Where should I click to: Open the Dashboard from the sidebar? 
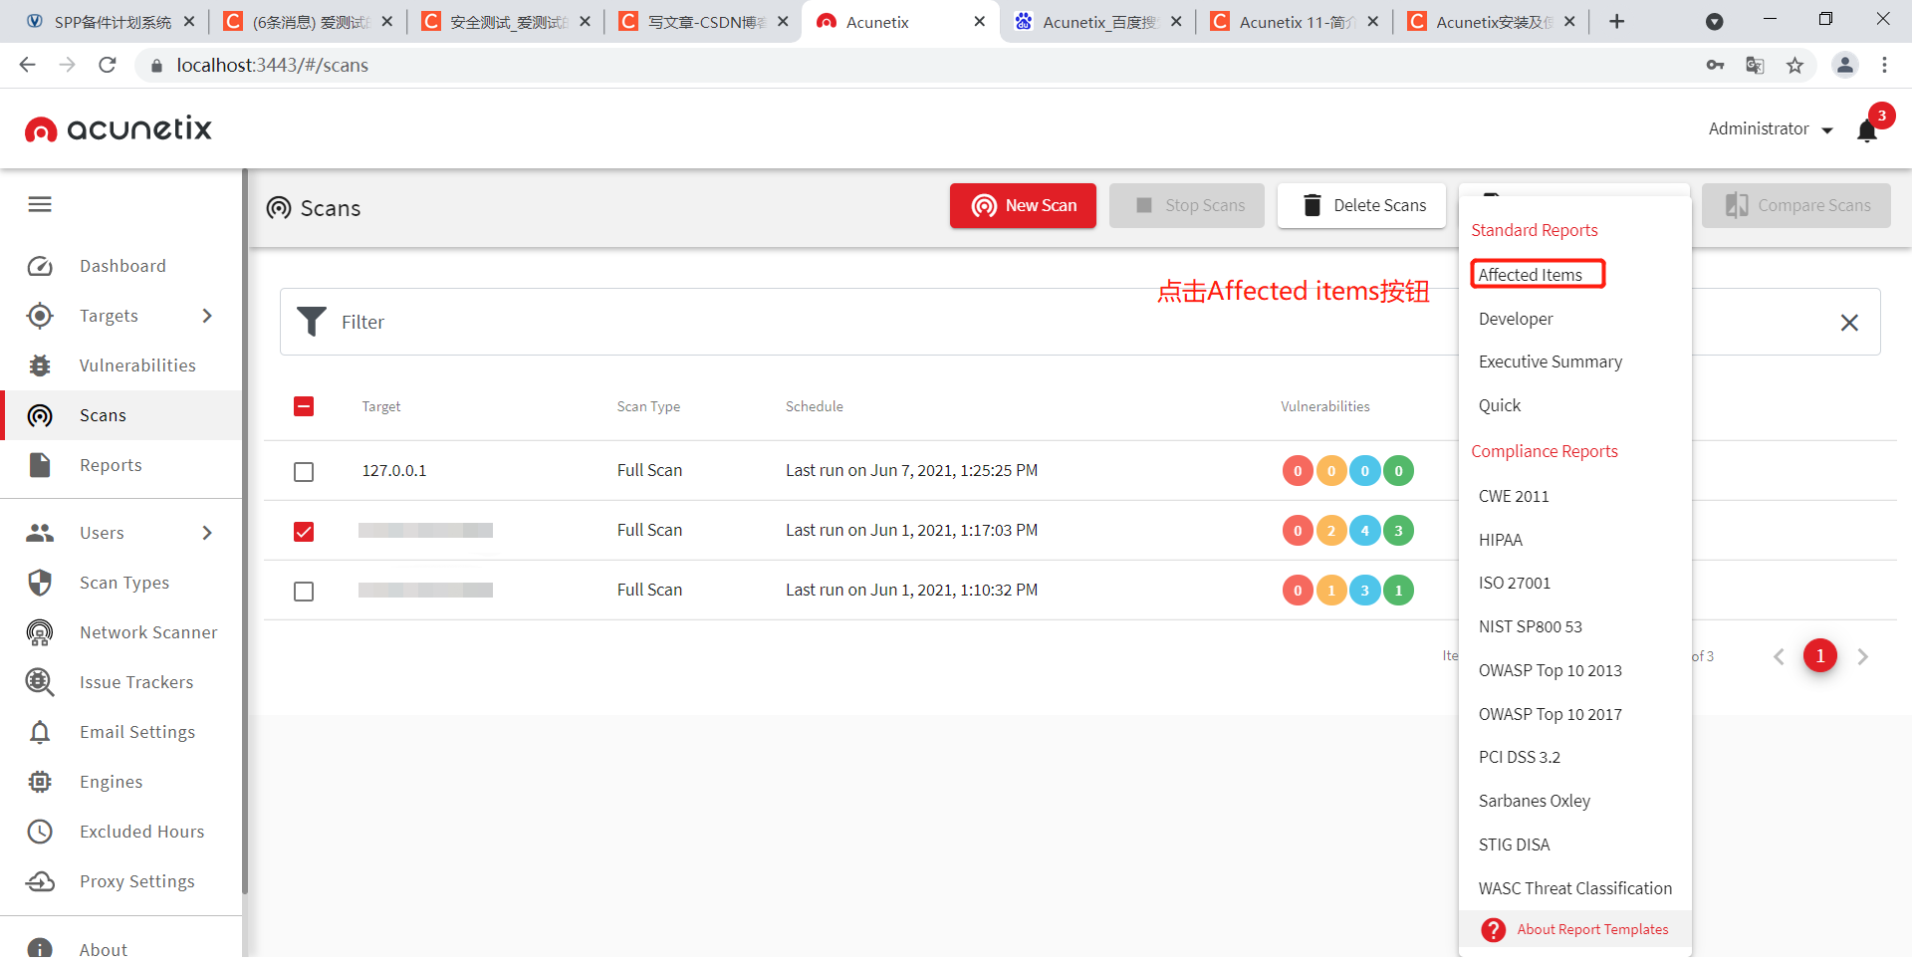click(122, 266)
